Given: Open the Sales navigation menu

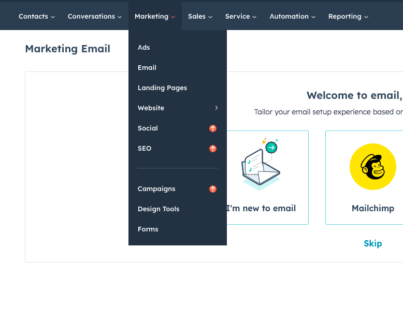Looking at the screenshot, I should click(200, 17).
